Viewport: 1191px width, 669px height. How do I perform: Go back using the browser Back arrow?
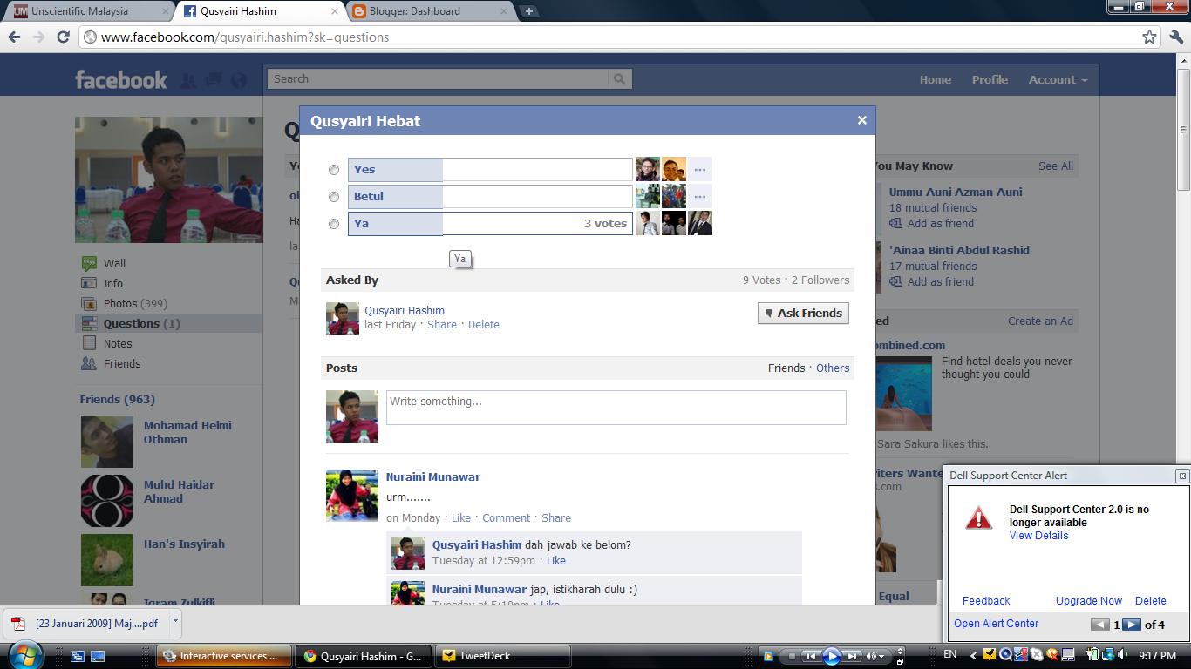coord(14,37)
